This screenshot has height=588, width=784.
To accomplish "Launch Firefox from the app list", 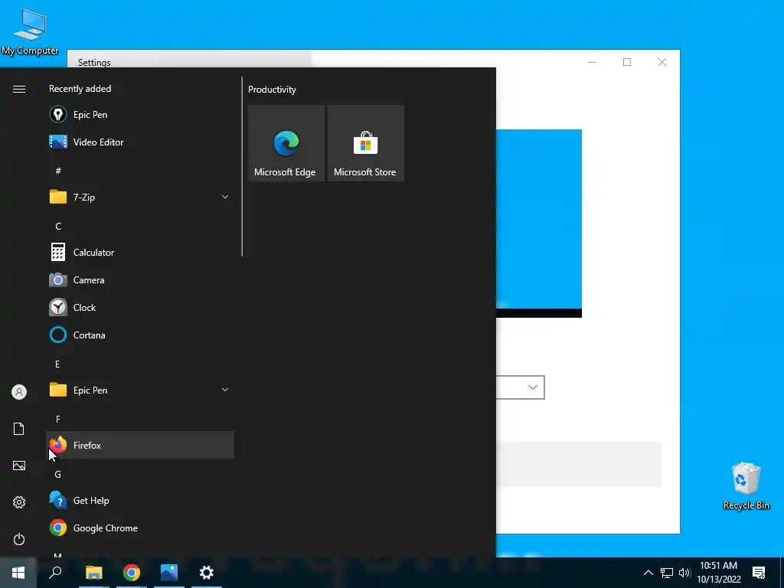I will click(x=140, y=445).
